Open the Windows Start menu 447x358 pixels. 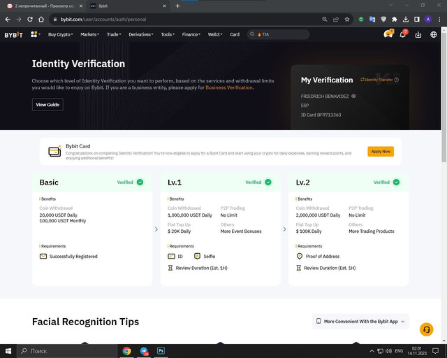[x=8, y=351]
